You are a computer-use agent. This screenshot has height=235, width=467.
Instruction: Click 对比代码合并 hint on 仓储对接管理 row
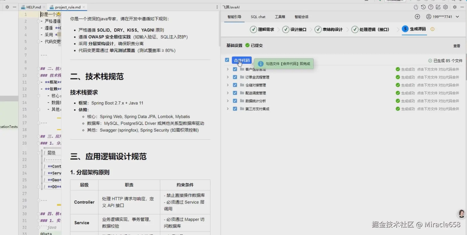pos(449,85)
